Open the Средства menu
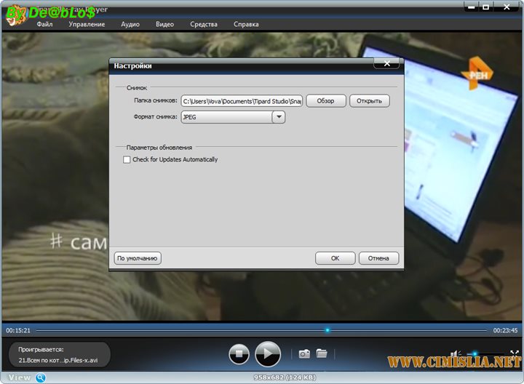This screenshot has height=384, width=524. (x=204, y=24)
